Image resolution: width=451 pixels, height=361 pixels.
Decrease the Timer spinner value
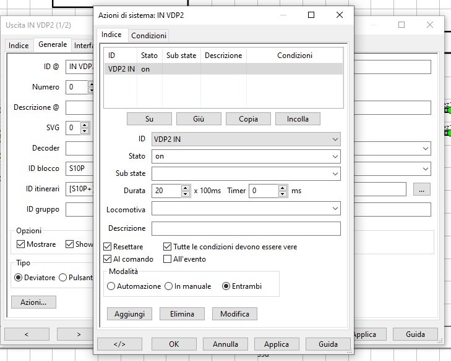(283, 194)
